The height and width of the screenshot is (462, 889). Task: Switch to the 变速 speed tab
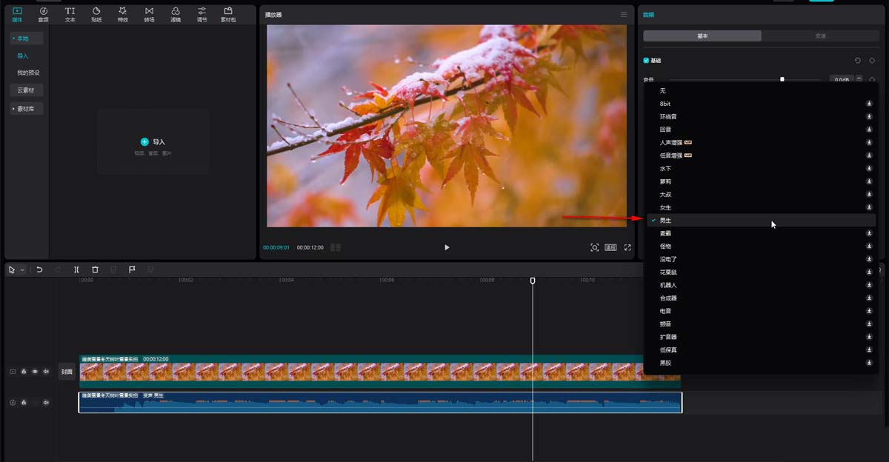(820, 36)
